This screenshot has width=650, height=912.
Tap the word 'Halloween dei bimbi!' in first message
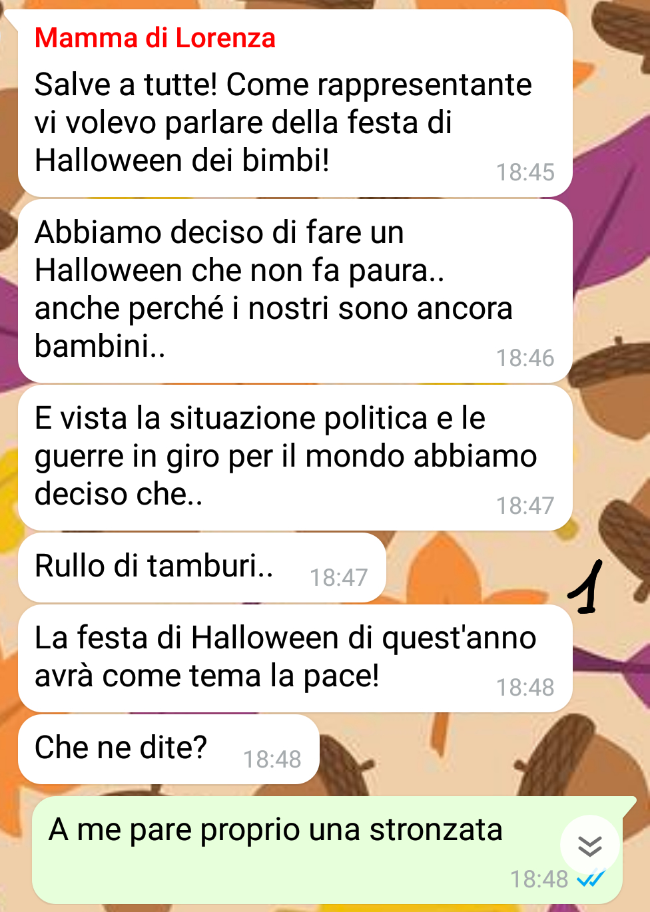pos(182,160)
